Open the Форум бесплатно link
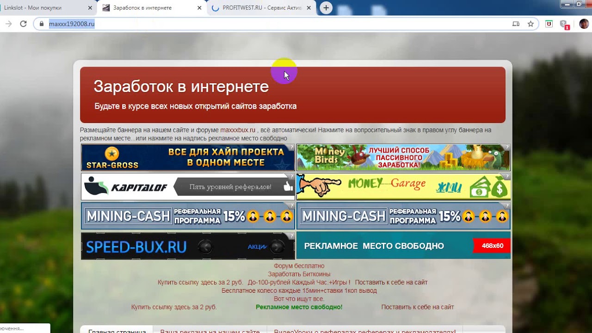 click(x=299, y=266)
